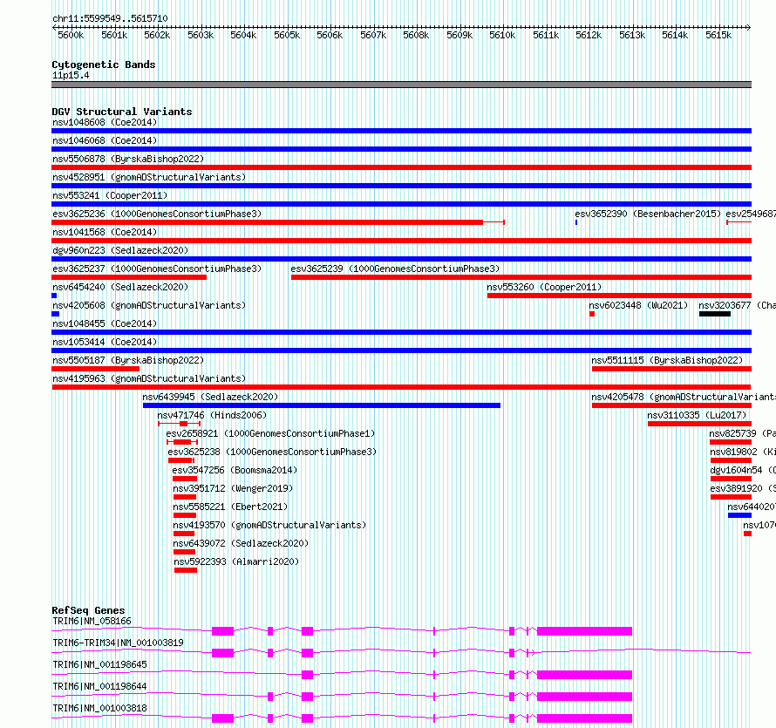Open esv3625239 (1000GenomesConsortiumPhase3) variant
776x728 pixels.
[x=395, y=269]
